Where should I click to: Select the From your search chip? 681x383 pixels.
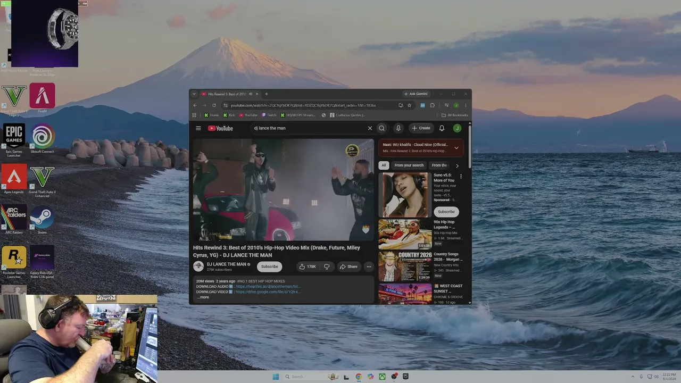(409, 165)
